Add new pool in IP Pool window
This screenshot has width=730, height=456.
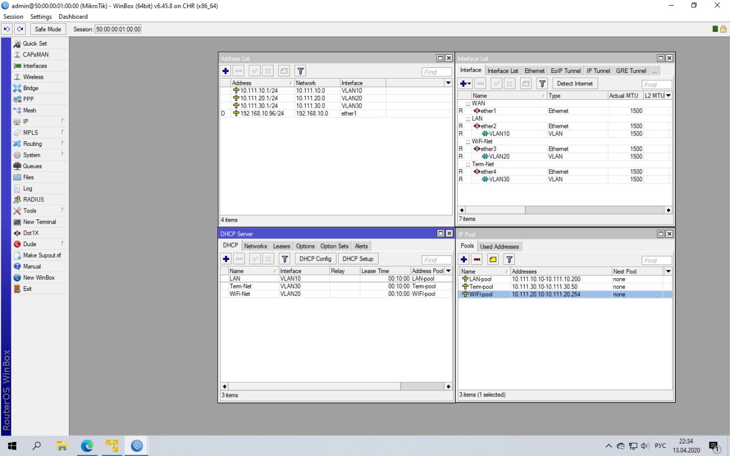coord(464,260)
